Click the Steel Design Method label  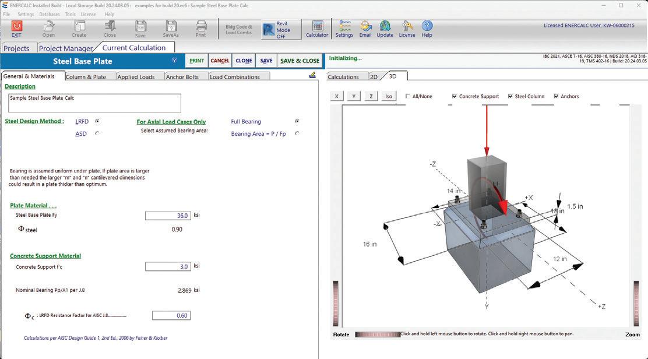[x=34, y=121]
